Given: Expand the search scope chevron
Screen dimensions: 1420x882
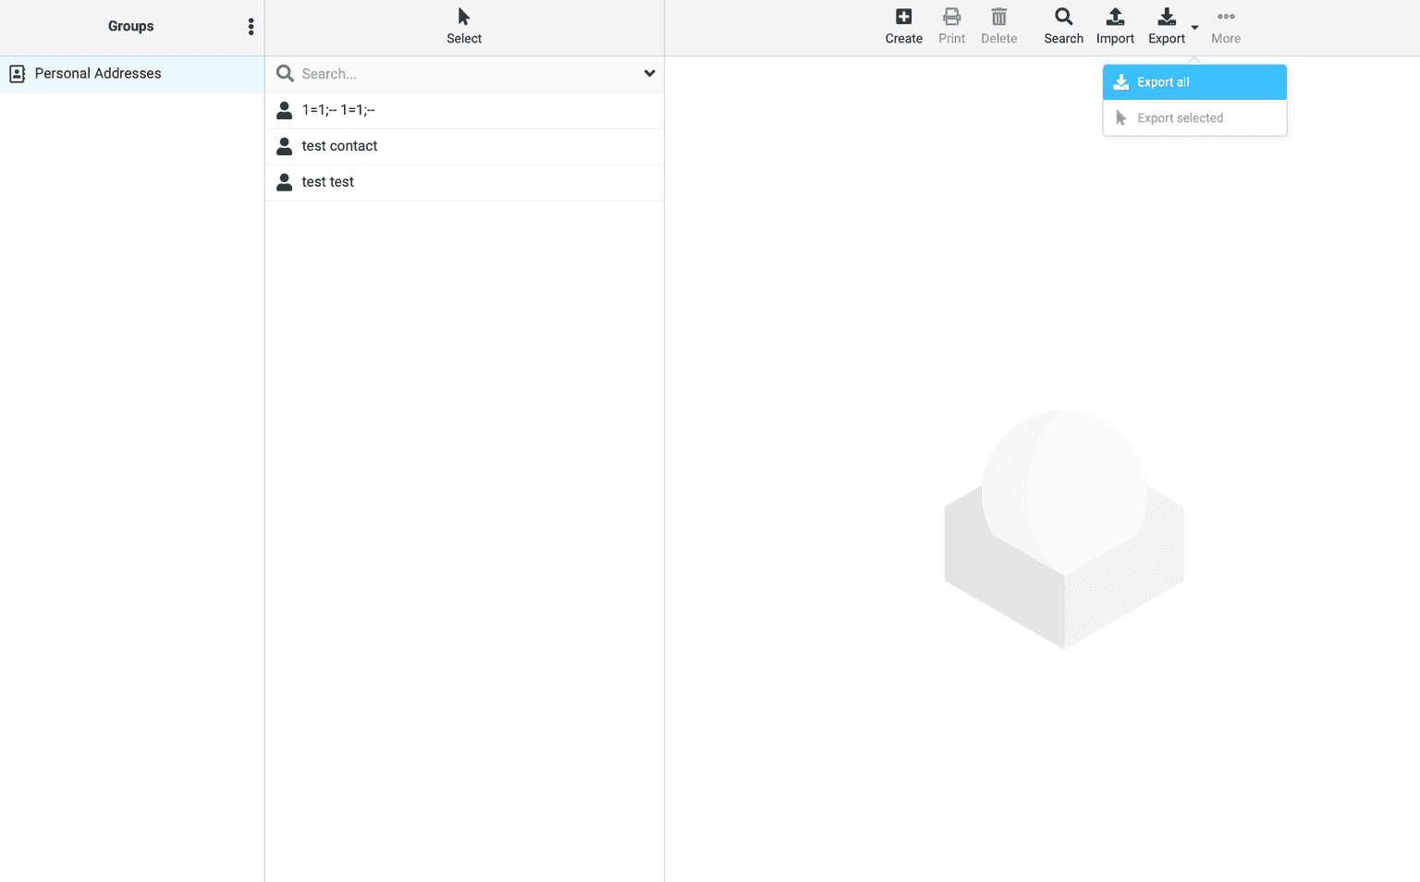Looking at the screenshot, I should click(649, 73).
